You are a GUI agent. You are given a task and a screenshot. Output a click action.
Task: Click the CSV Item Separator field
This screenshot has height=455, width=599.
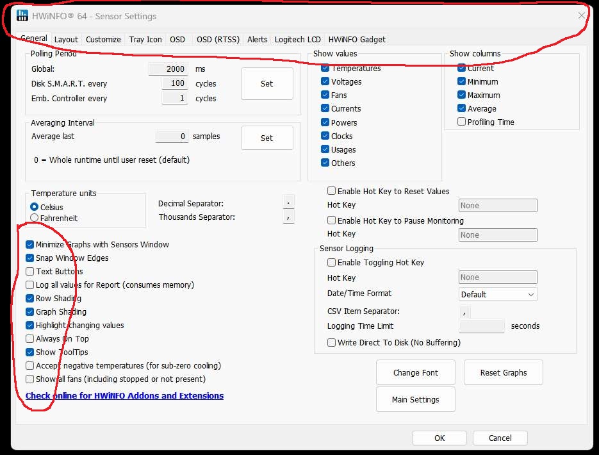[x=464, y=312]
